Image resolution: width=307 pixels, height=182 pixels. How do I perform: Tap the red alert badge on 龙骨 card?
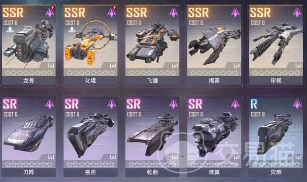(x=52, y=8)
